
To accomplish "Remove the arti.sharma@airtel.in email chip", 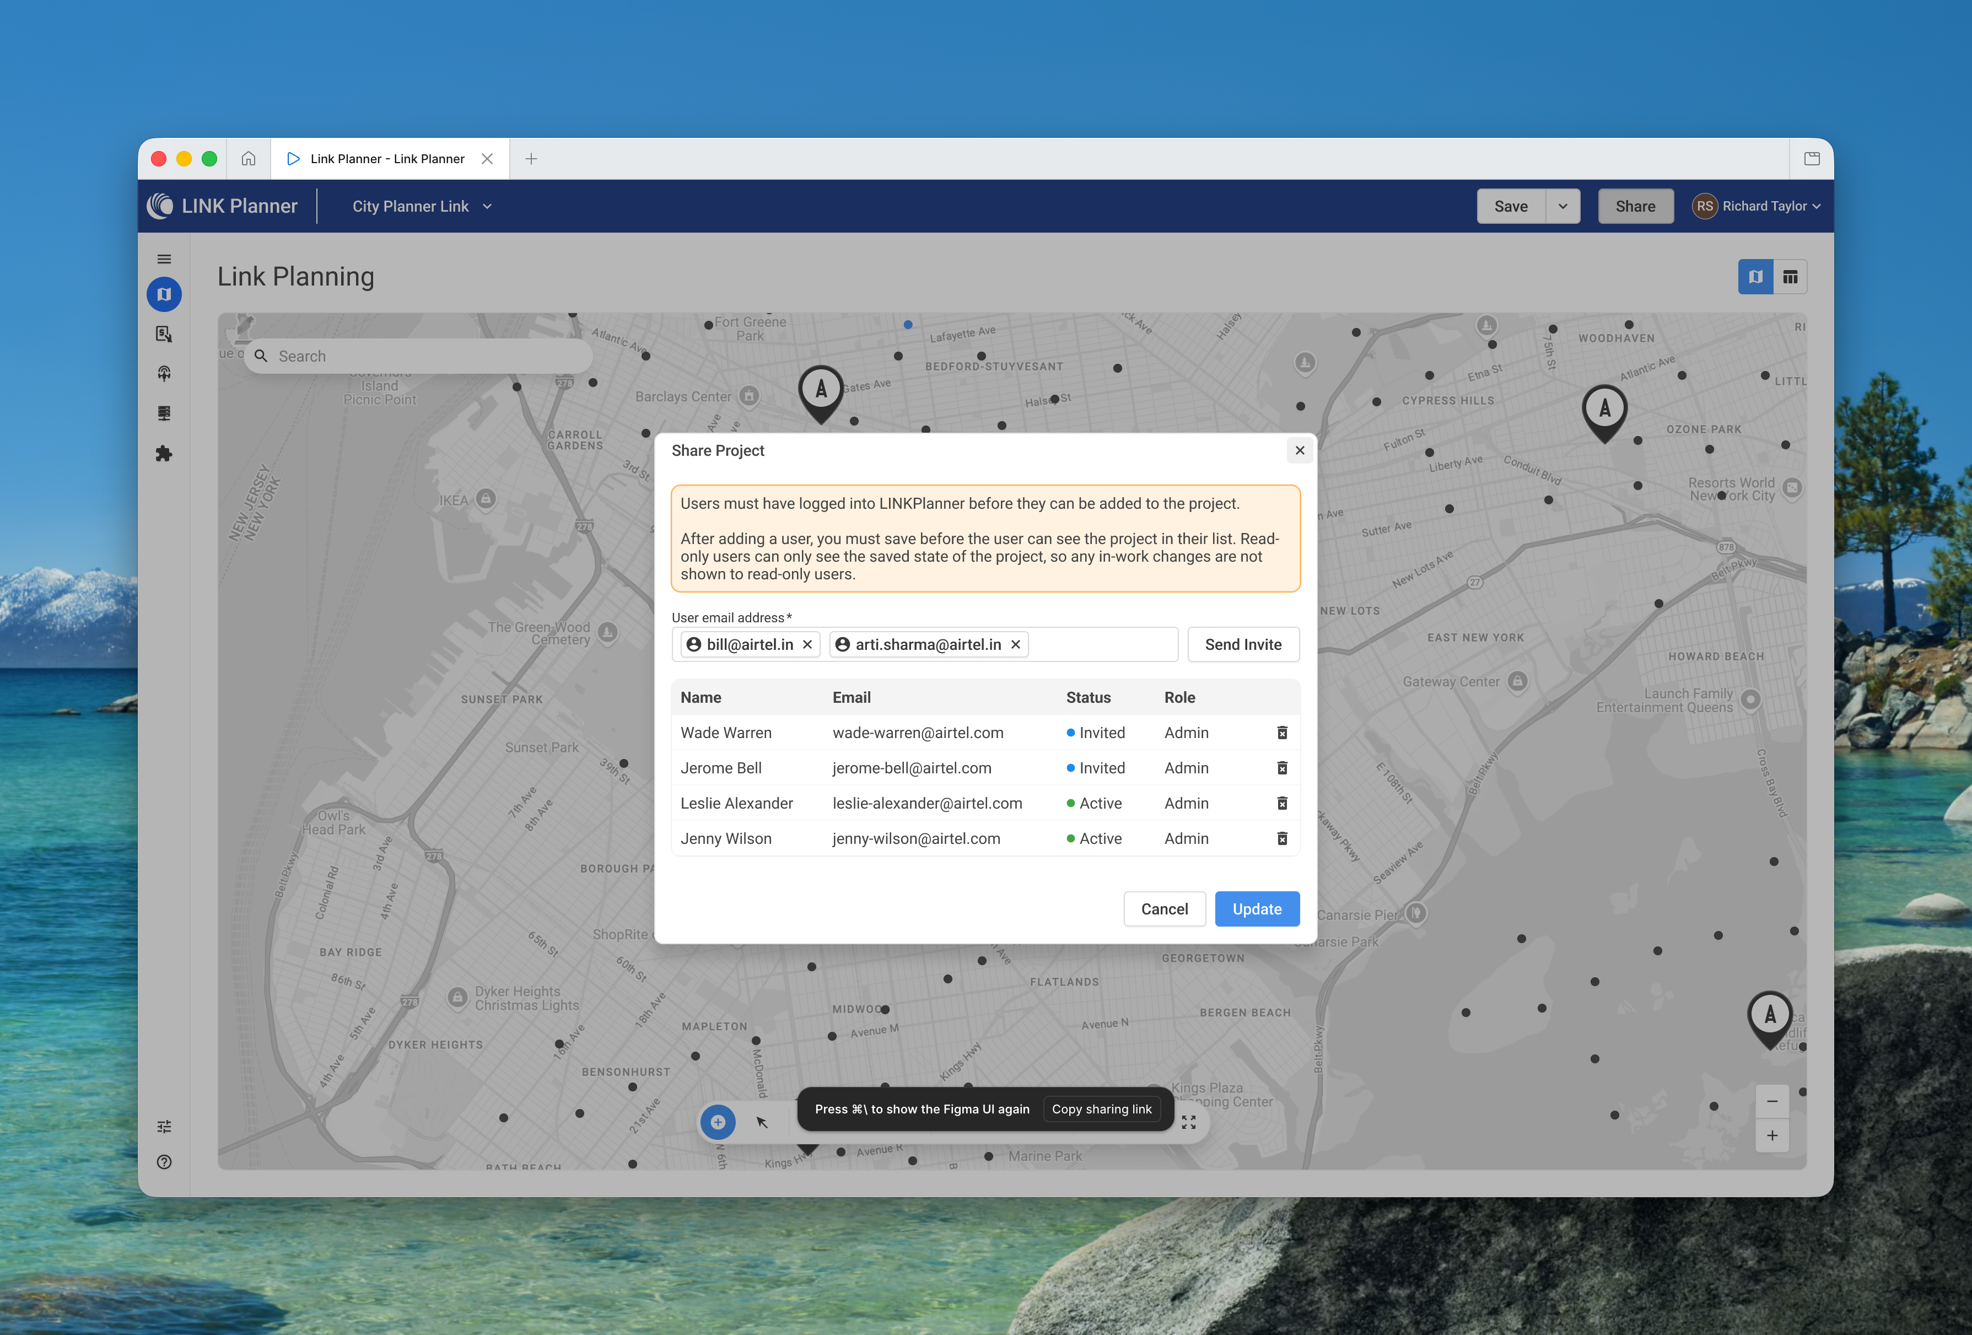I will 1015,645.
